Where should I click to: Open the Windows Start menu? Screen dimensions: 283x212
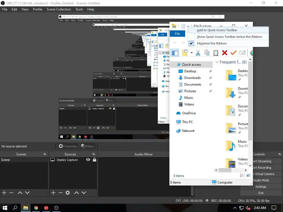click(x=5, y=208)
